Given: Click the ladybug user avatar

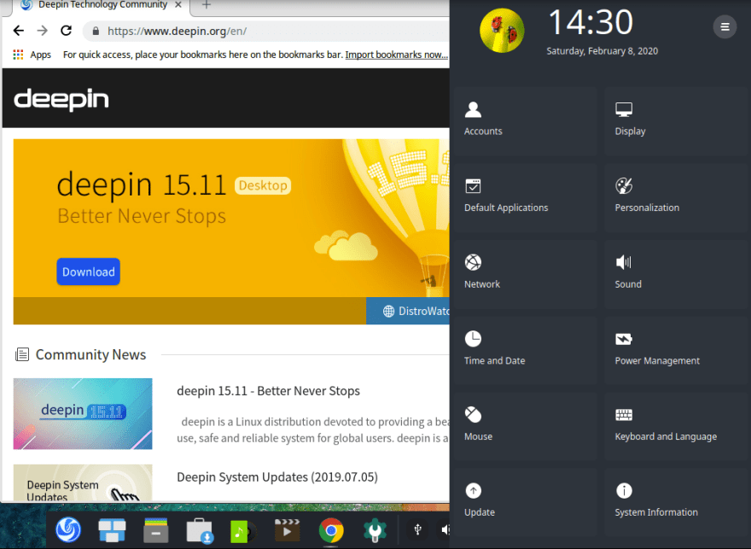Looking at the screenshot, I should pyautogui.click(x=502, y=30).
